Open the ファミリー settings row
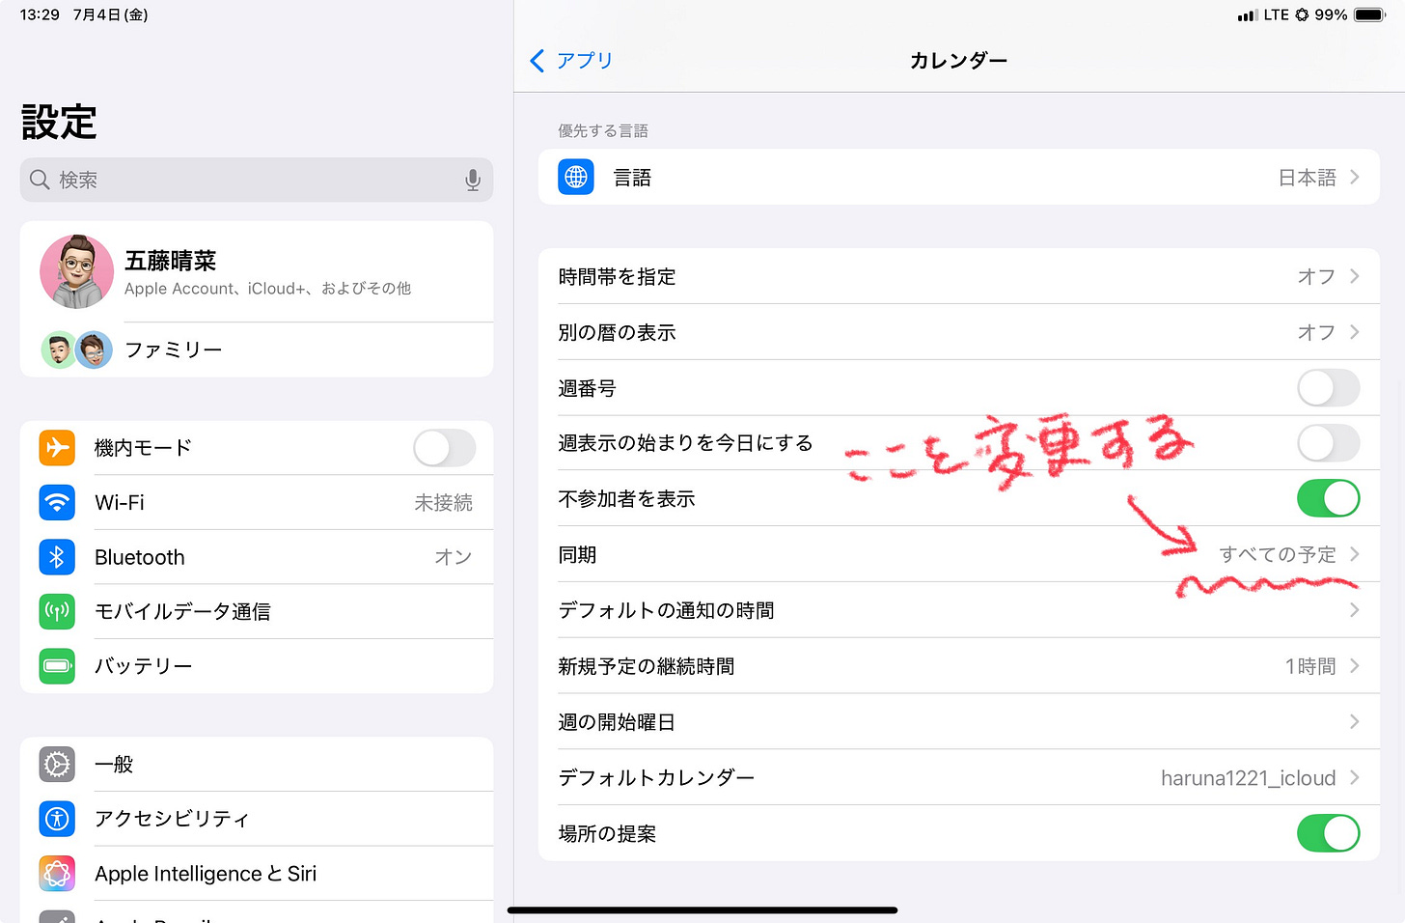This screenshot has height=923, width=1405. pos(257,350)
